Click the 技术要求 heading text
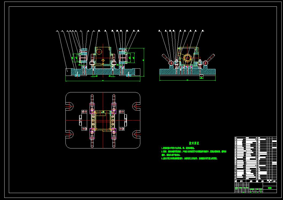Image resolution: width=283 pixels, height=200 pixels. [194, 143]
